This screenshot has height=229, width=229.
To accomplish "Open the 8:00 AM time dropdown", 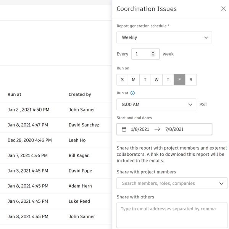I will click(x=156, y=105).
